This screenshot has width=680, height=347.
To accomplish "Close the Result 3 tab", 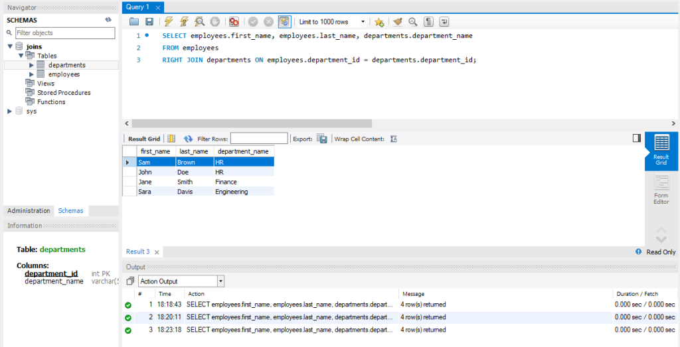I will pos(157,252).
